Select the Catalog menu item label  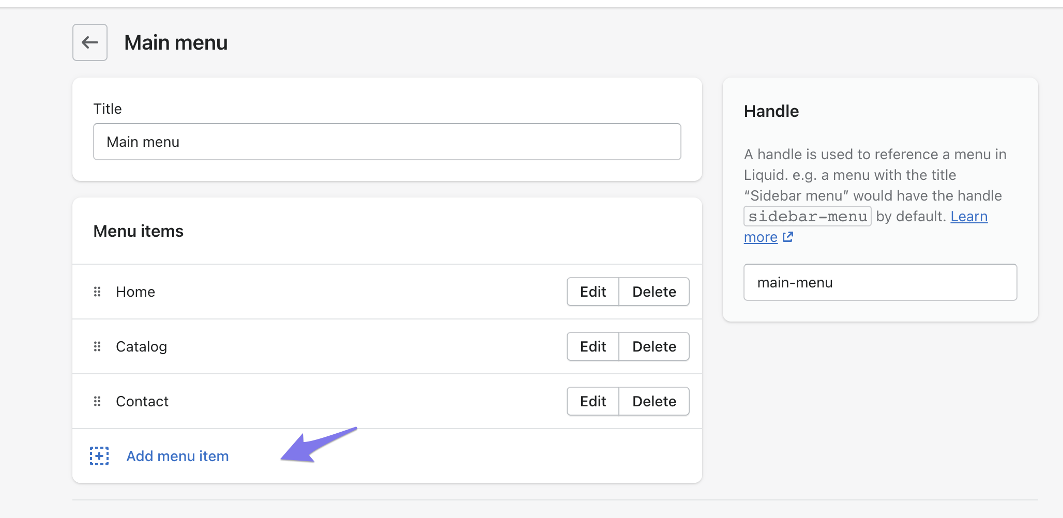(x=141, y=346)
